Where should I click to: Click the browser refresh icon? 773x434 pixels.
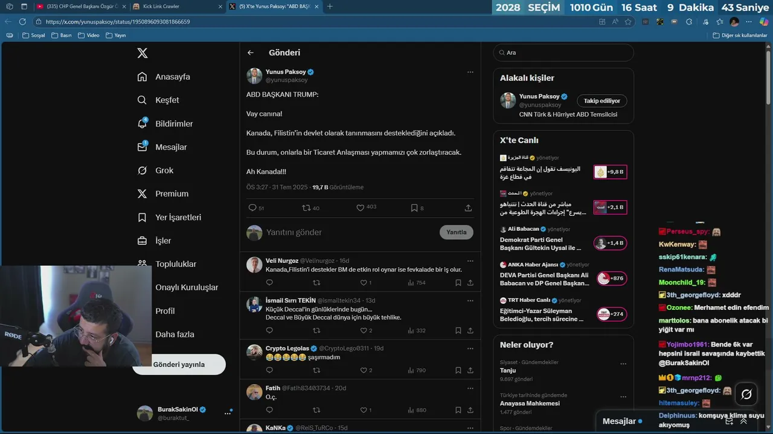click(x=23, y=22)
